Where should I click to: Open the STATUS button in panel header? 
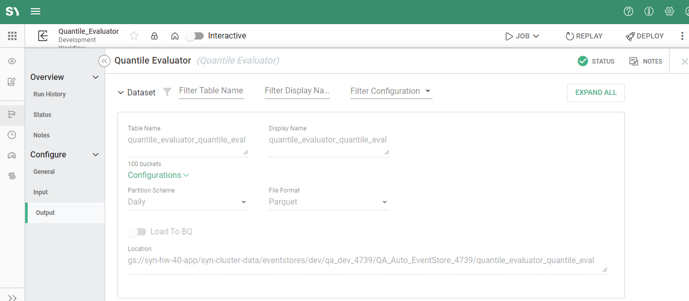(x=596, y=61)
